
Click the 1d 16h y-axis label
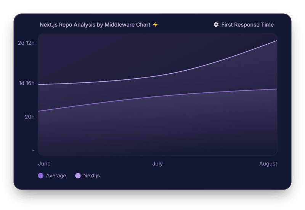click(27, 83)
